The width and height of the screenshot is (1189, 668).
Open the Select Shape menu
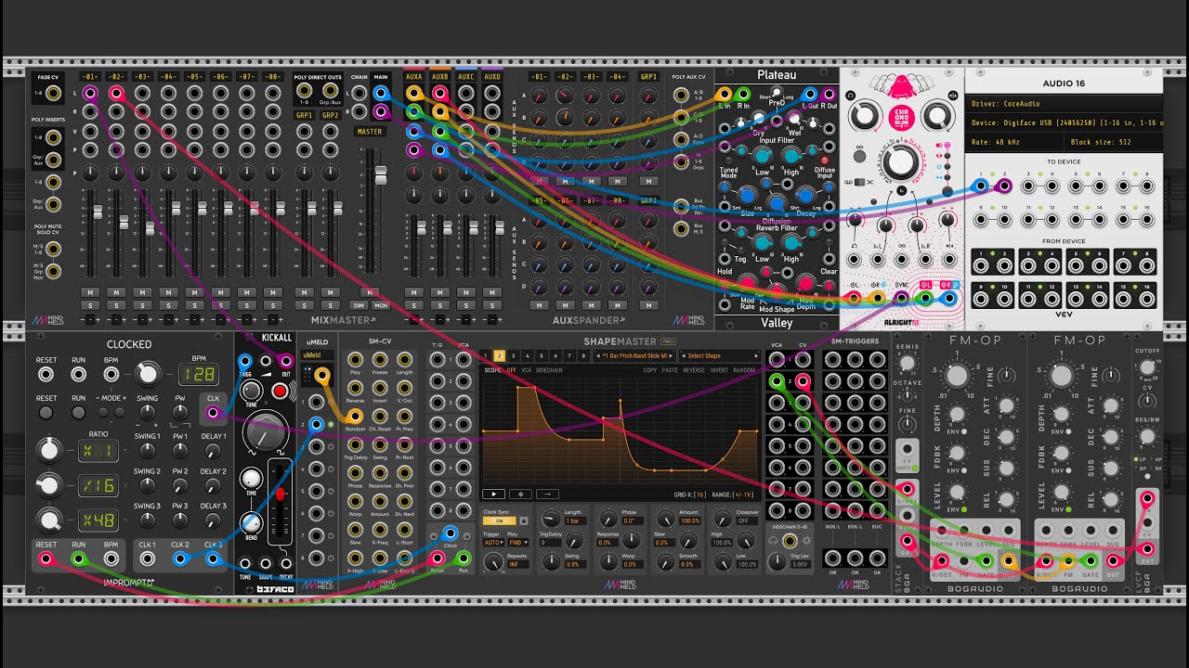tap(720, 355)
